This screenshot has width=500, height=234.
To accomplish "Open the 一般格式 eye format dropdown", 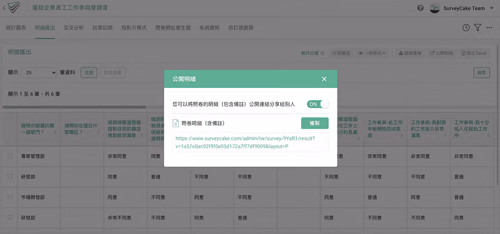I will (x=372, y=53).
